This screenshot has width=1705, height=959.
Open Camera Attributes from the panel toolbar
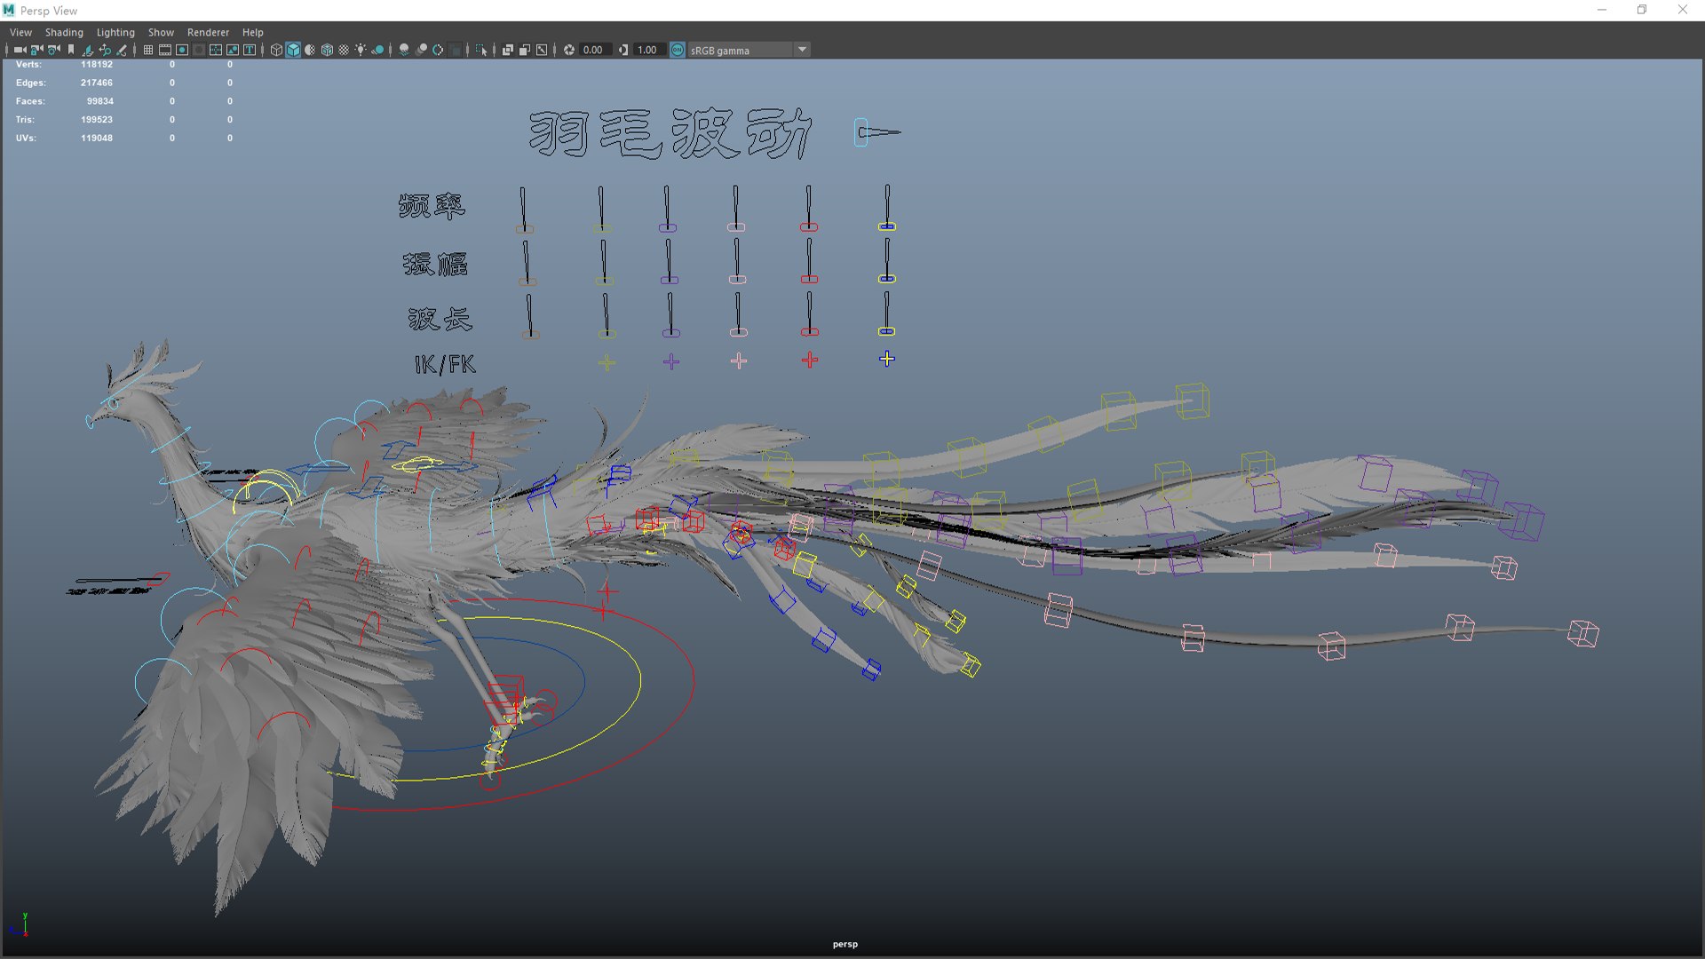click(x=53, y=50)
